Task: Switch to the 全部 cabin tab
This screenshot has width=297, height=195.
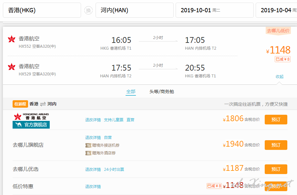Action: (131, 92)
